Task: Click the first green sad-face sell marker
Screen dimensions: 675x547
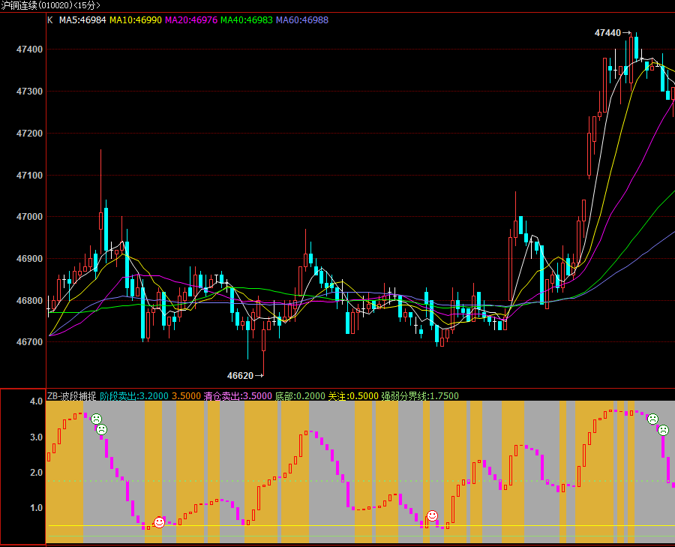Action: pyautogui.click(x=97, y=419)
